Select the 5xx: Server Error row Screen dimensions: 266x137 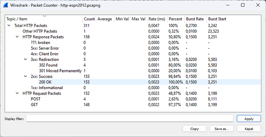133,48
